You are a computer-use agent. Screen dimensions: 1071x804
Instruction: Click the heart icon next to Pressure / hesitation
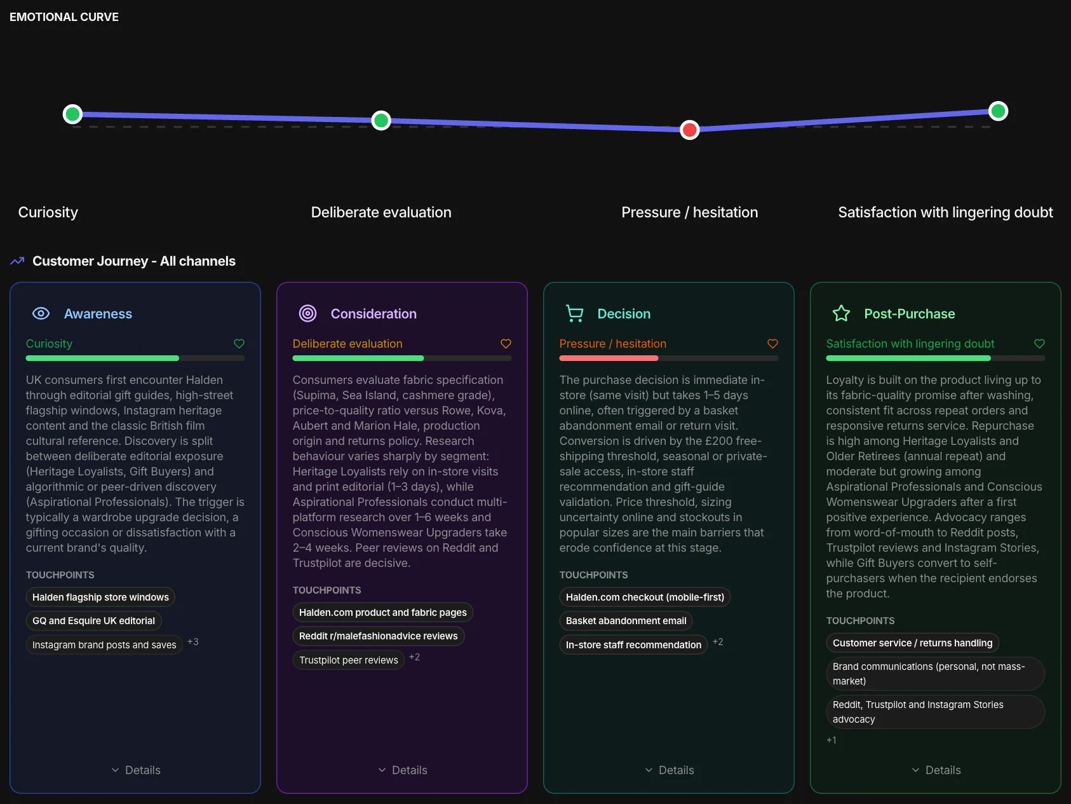click(772, 344)
